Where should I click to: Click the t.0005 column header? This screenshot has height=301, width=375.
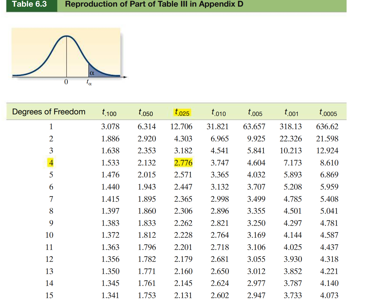coord(328,113)
